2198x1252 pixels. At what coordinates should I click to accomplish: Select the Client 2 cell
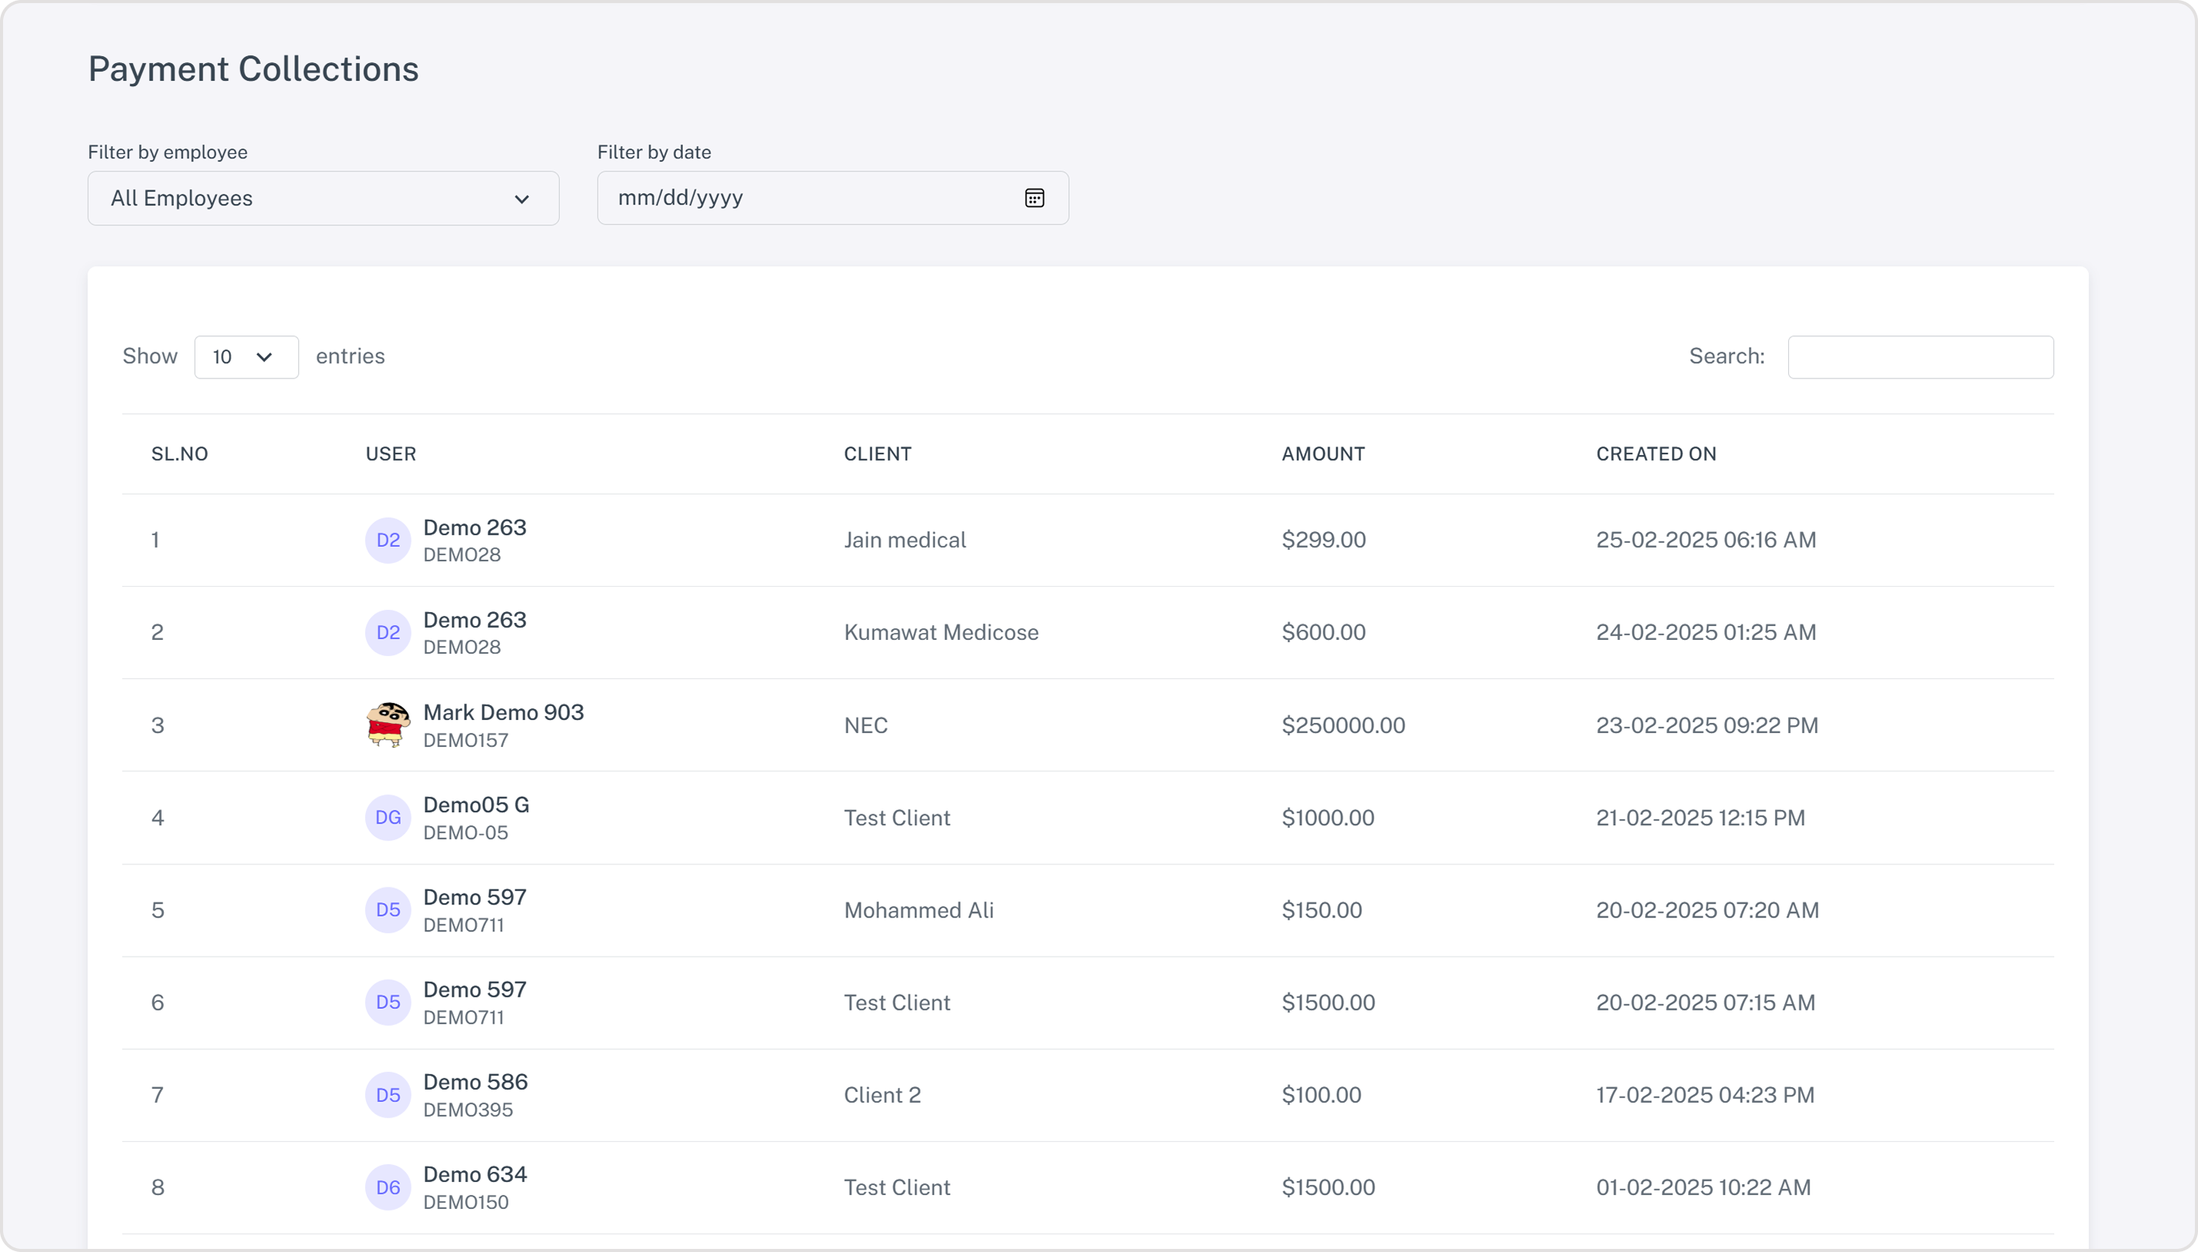[x=882, y=1095]
